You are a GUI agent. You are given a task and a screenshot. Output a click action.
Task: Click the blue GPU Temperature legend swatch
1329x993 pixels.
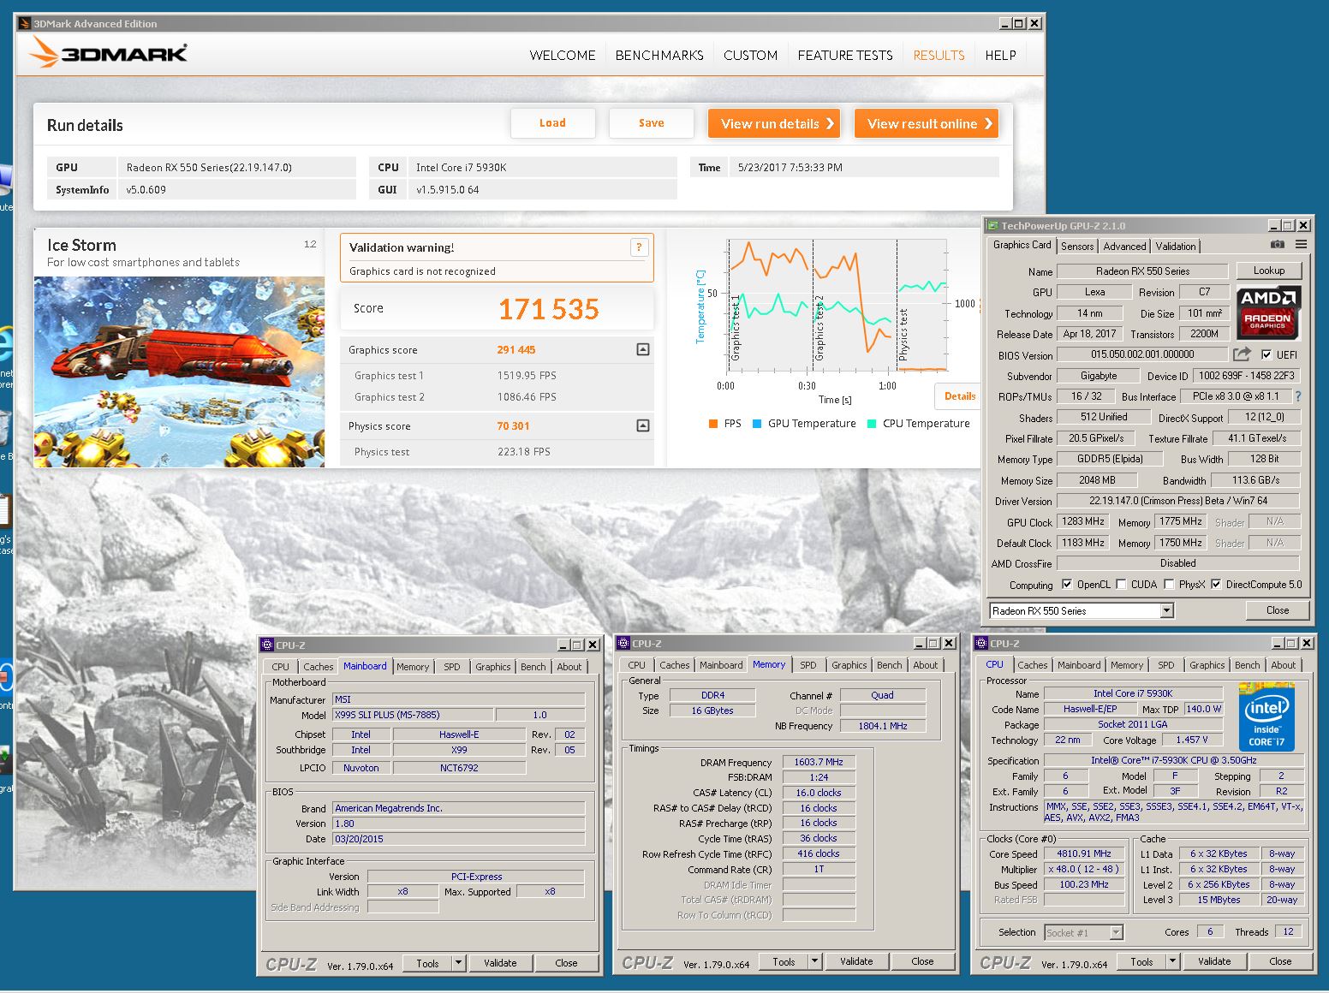click(756, 424)
